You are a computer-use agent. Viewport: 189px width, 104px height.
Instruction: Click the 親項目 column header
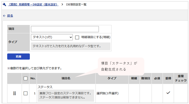click(146, 78)
